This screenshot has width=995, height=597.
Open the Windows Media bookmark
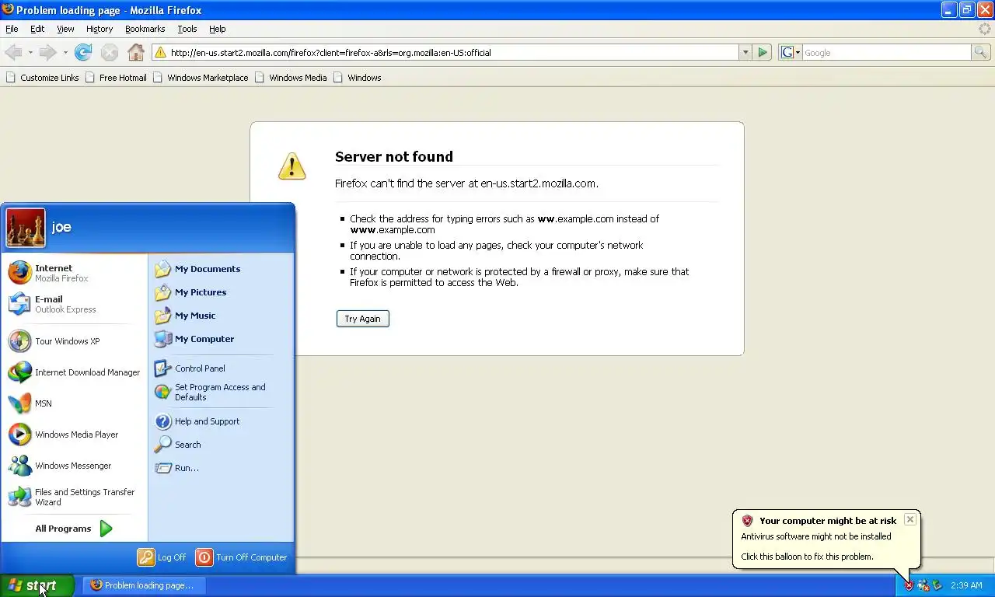pyautogui.click(x=291, y=78)
